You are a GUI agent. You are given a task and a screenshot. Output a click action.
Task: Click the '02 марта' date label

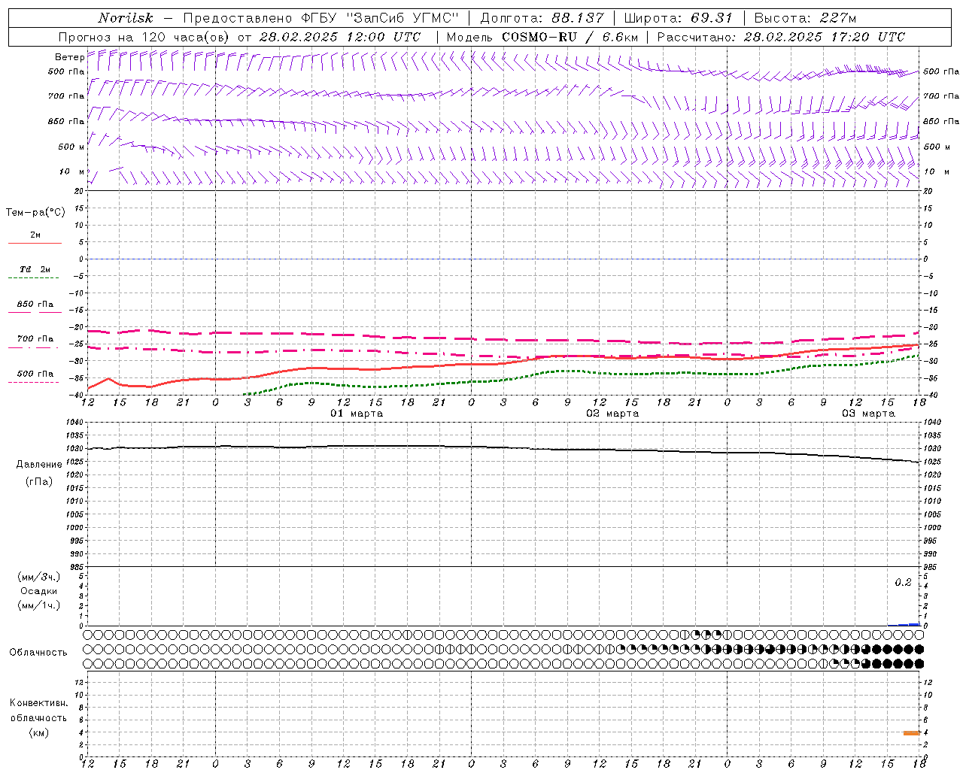(612, 414)
